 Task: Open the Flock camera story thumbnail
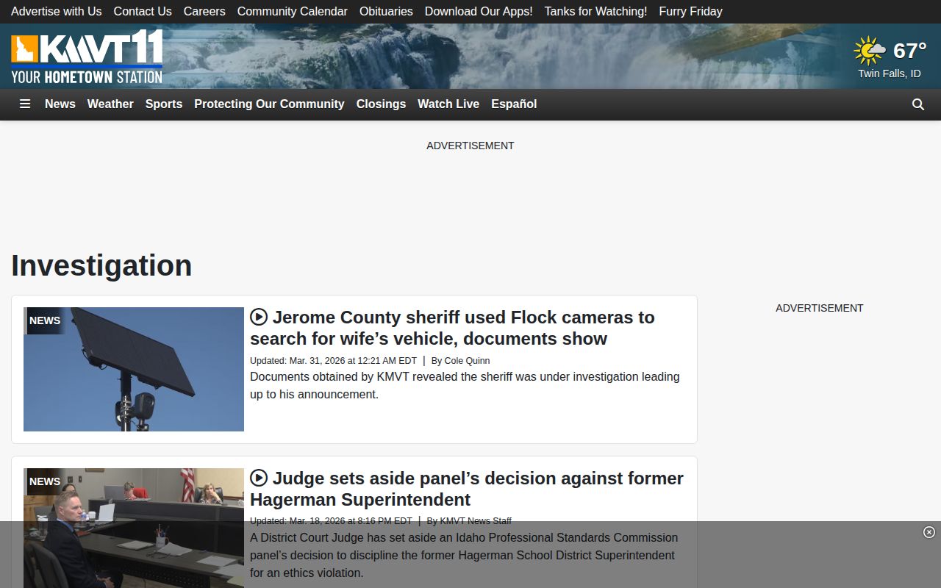point(134,369)
